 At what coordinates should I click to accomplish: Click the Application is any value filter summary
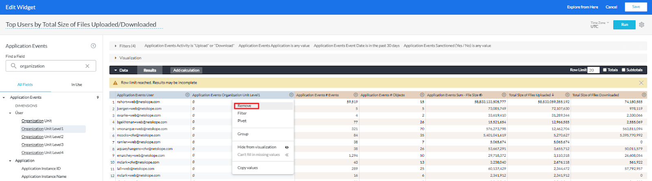click(274, 46)
